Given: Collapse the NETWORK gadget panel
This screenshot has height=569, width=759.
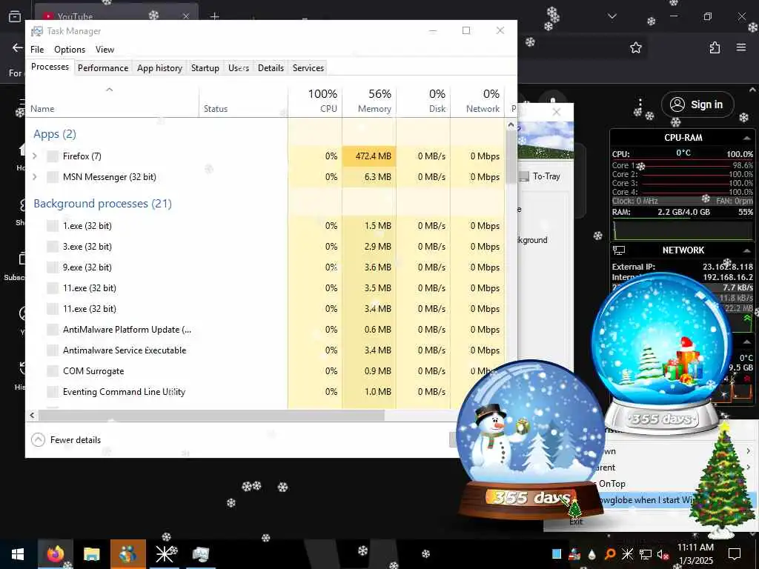Looking at the screenshot, I should [746, 250].
